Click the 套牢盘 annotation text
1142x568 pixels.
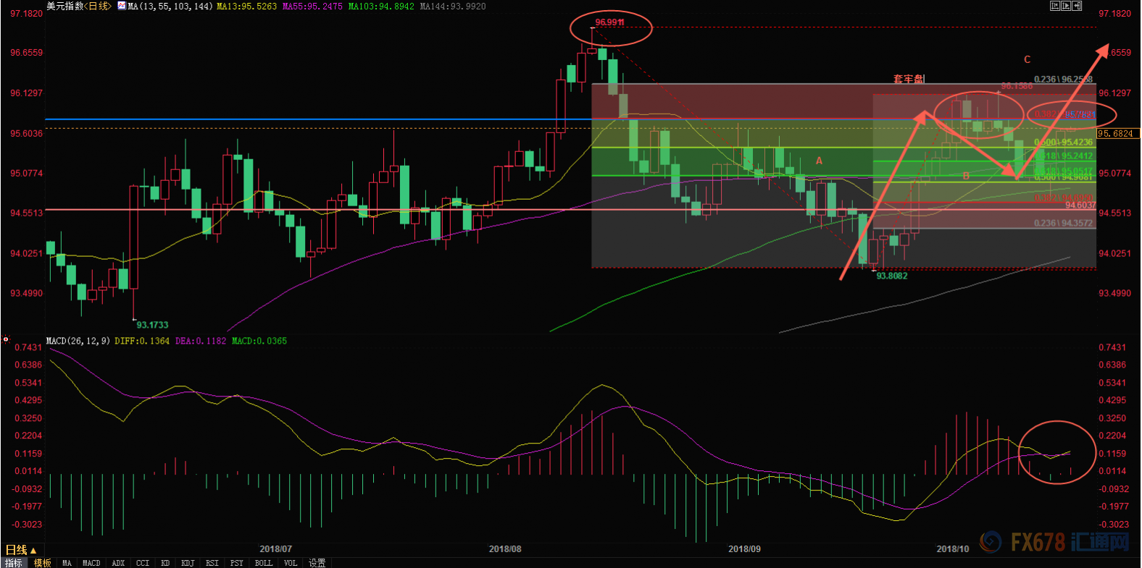[909, 79]
